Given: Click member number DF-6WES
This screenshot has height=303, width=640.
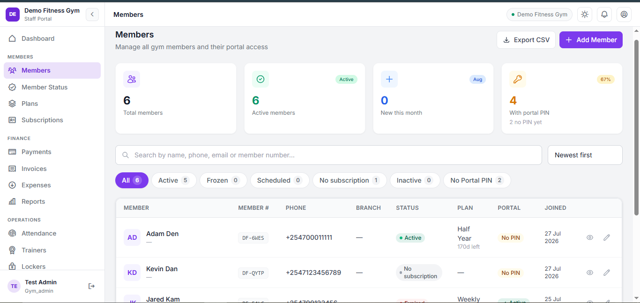Looking at the screenshot, I should point(253,238).
